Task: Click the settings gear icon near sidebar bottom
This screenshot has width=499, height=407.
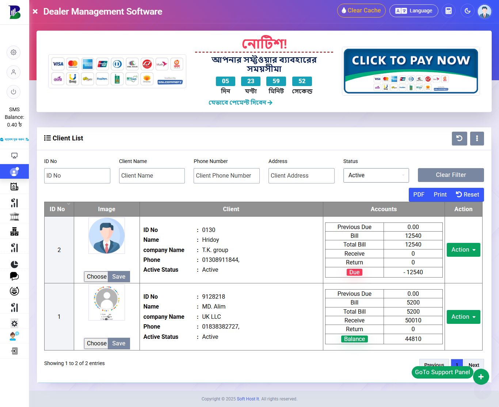Action: [x=14, y=323]
